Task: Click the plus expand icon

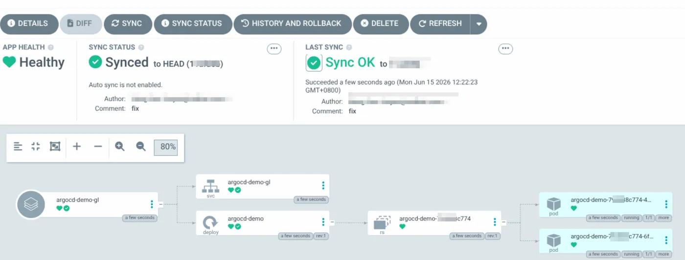Action: tap(77, 146)
